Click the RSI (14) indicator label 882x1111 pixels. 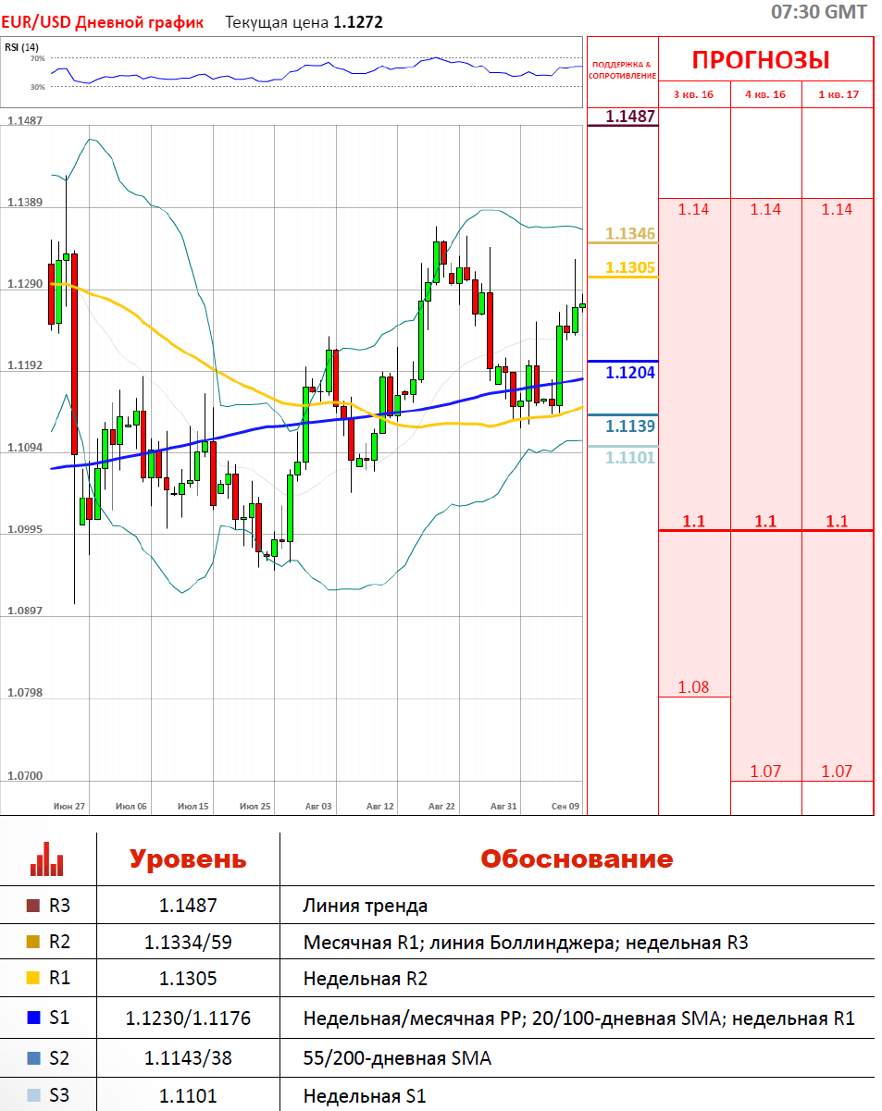pyautogui.click(x=19, y=46)
